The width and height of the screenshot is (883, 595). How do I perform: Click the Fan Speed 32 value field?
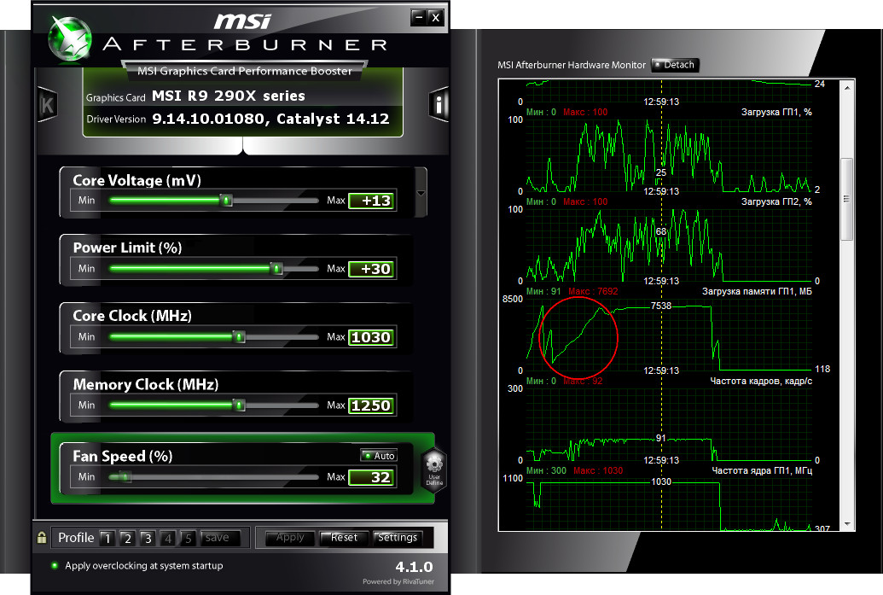click(x=372, y=477)
